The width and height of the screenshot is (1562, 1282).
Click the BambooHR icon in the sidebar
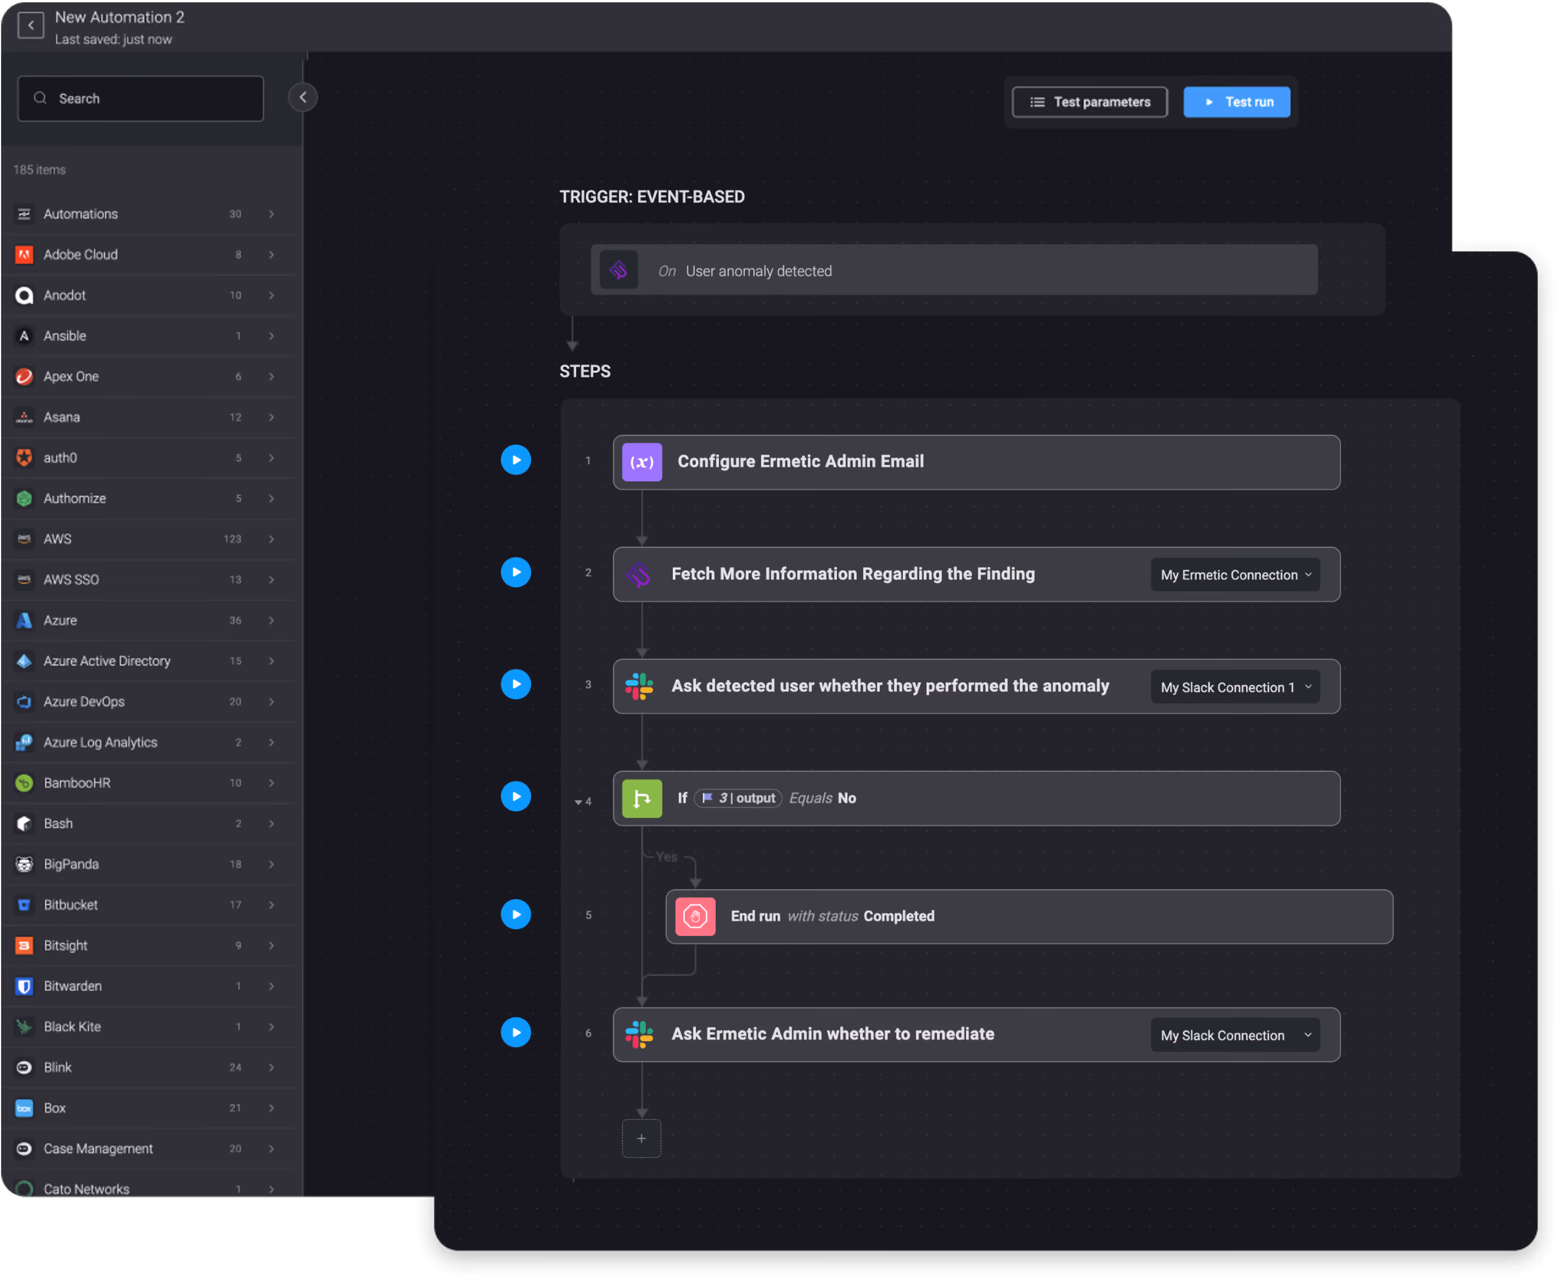click(25, 783)
